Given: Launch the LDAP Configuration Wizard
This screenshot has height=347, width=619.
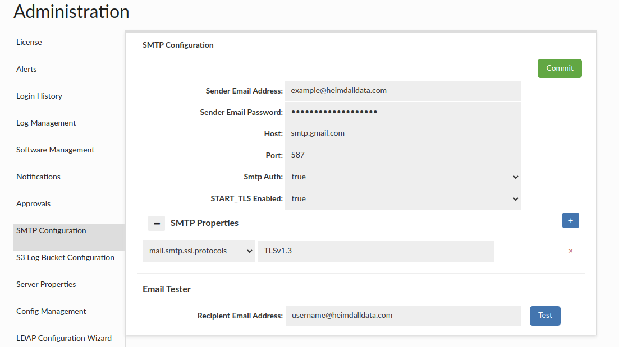Looking at the screenshot, I should 64,339.
